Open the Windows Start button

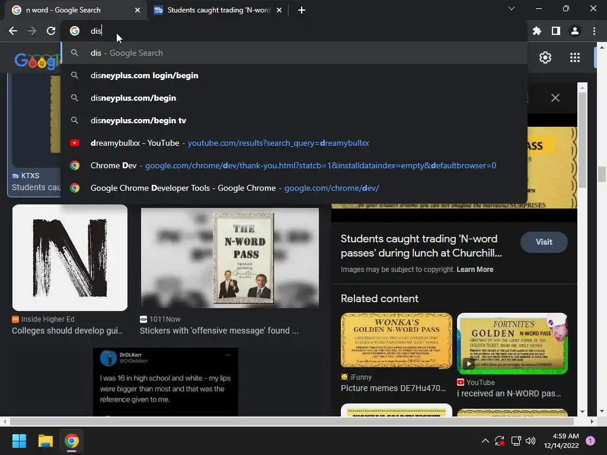[x=19, y=441]
